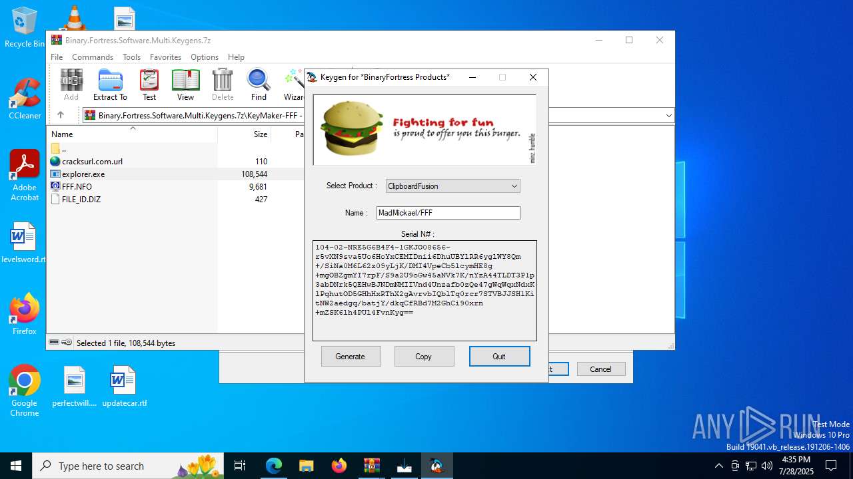Open the Select Product combo box
Image resolution: width=853 pixels, height=479 pixels.
(x=453, y=186)
